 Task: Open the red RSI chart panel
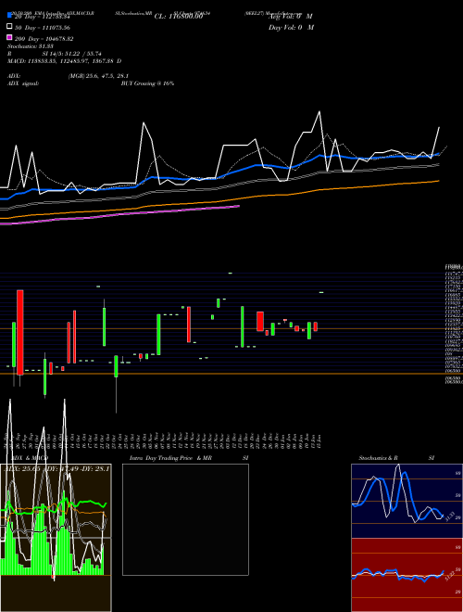tap(407, 575)
